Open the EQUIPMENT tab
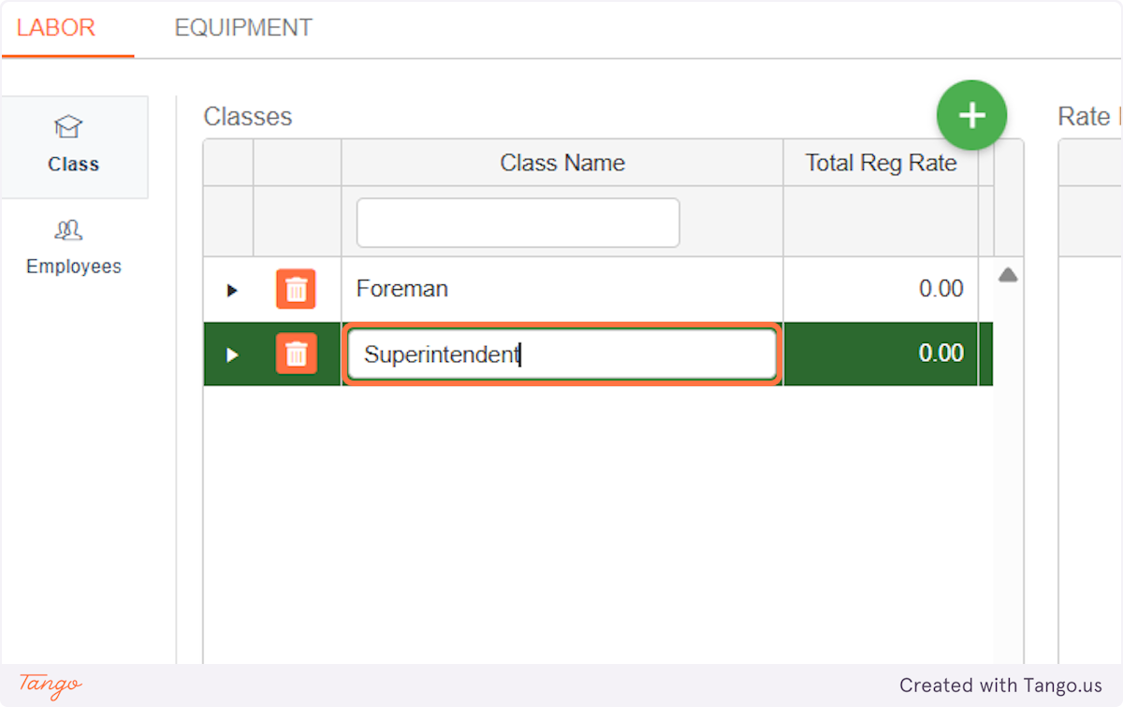Image resolution: width=1123 pixels, height=707 pixels. [x=243, y=28]
